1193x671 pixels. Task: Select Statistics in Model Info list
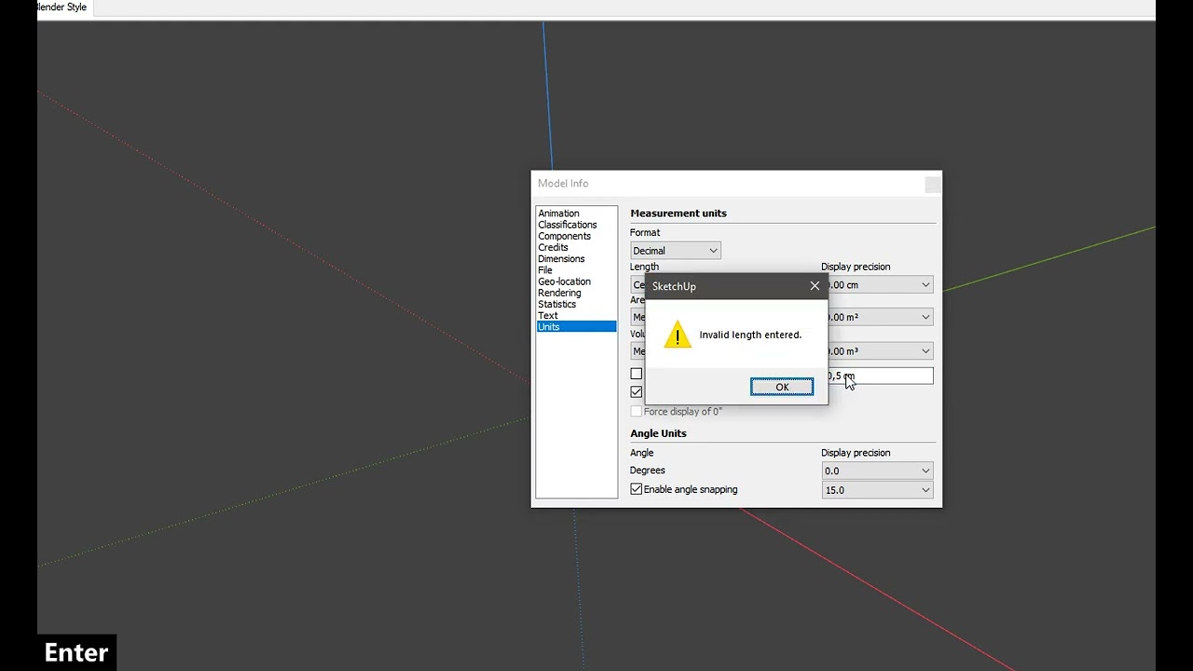pos(556,304)
